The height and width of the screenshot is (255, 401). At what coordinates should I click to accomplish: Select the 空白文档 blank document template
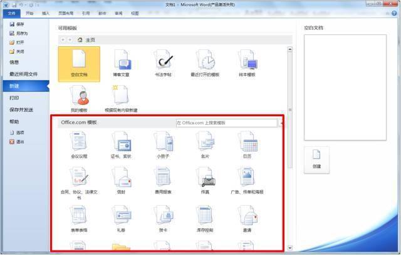pos(79,64)
